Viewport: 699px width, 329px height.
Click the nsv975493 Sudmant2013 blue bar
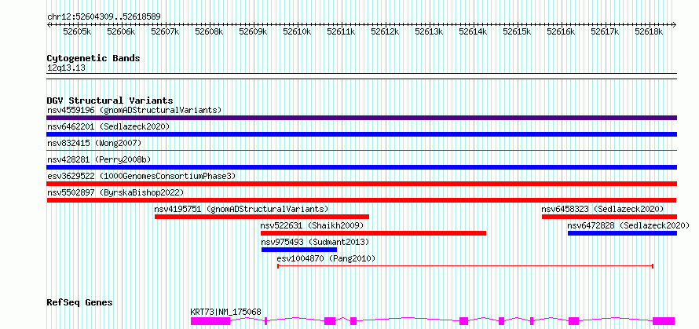299,250
